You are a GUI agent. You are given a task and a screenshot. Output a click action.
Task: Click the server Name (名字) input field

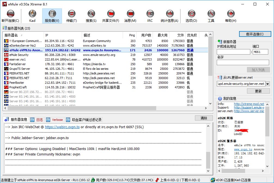click(x=243, y=62)
